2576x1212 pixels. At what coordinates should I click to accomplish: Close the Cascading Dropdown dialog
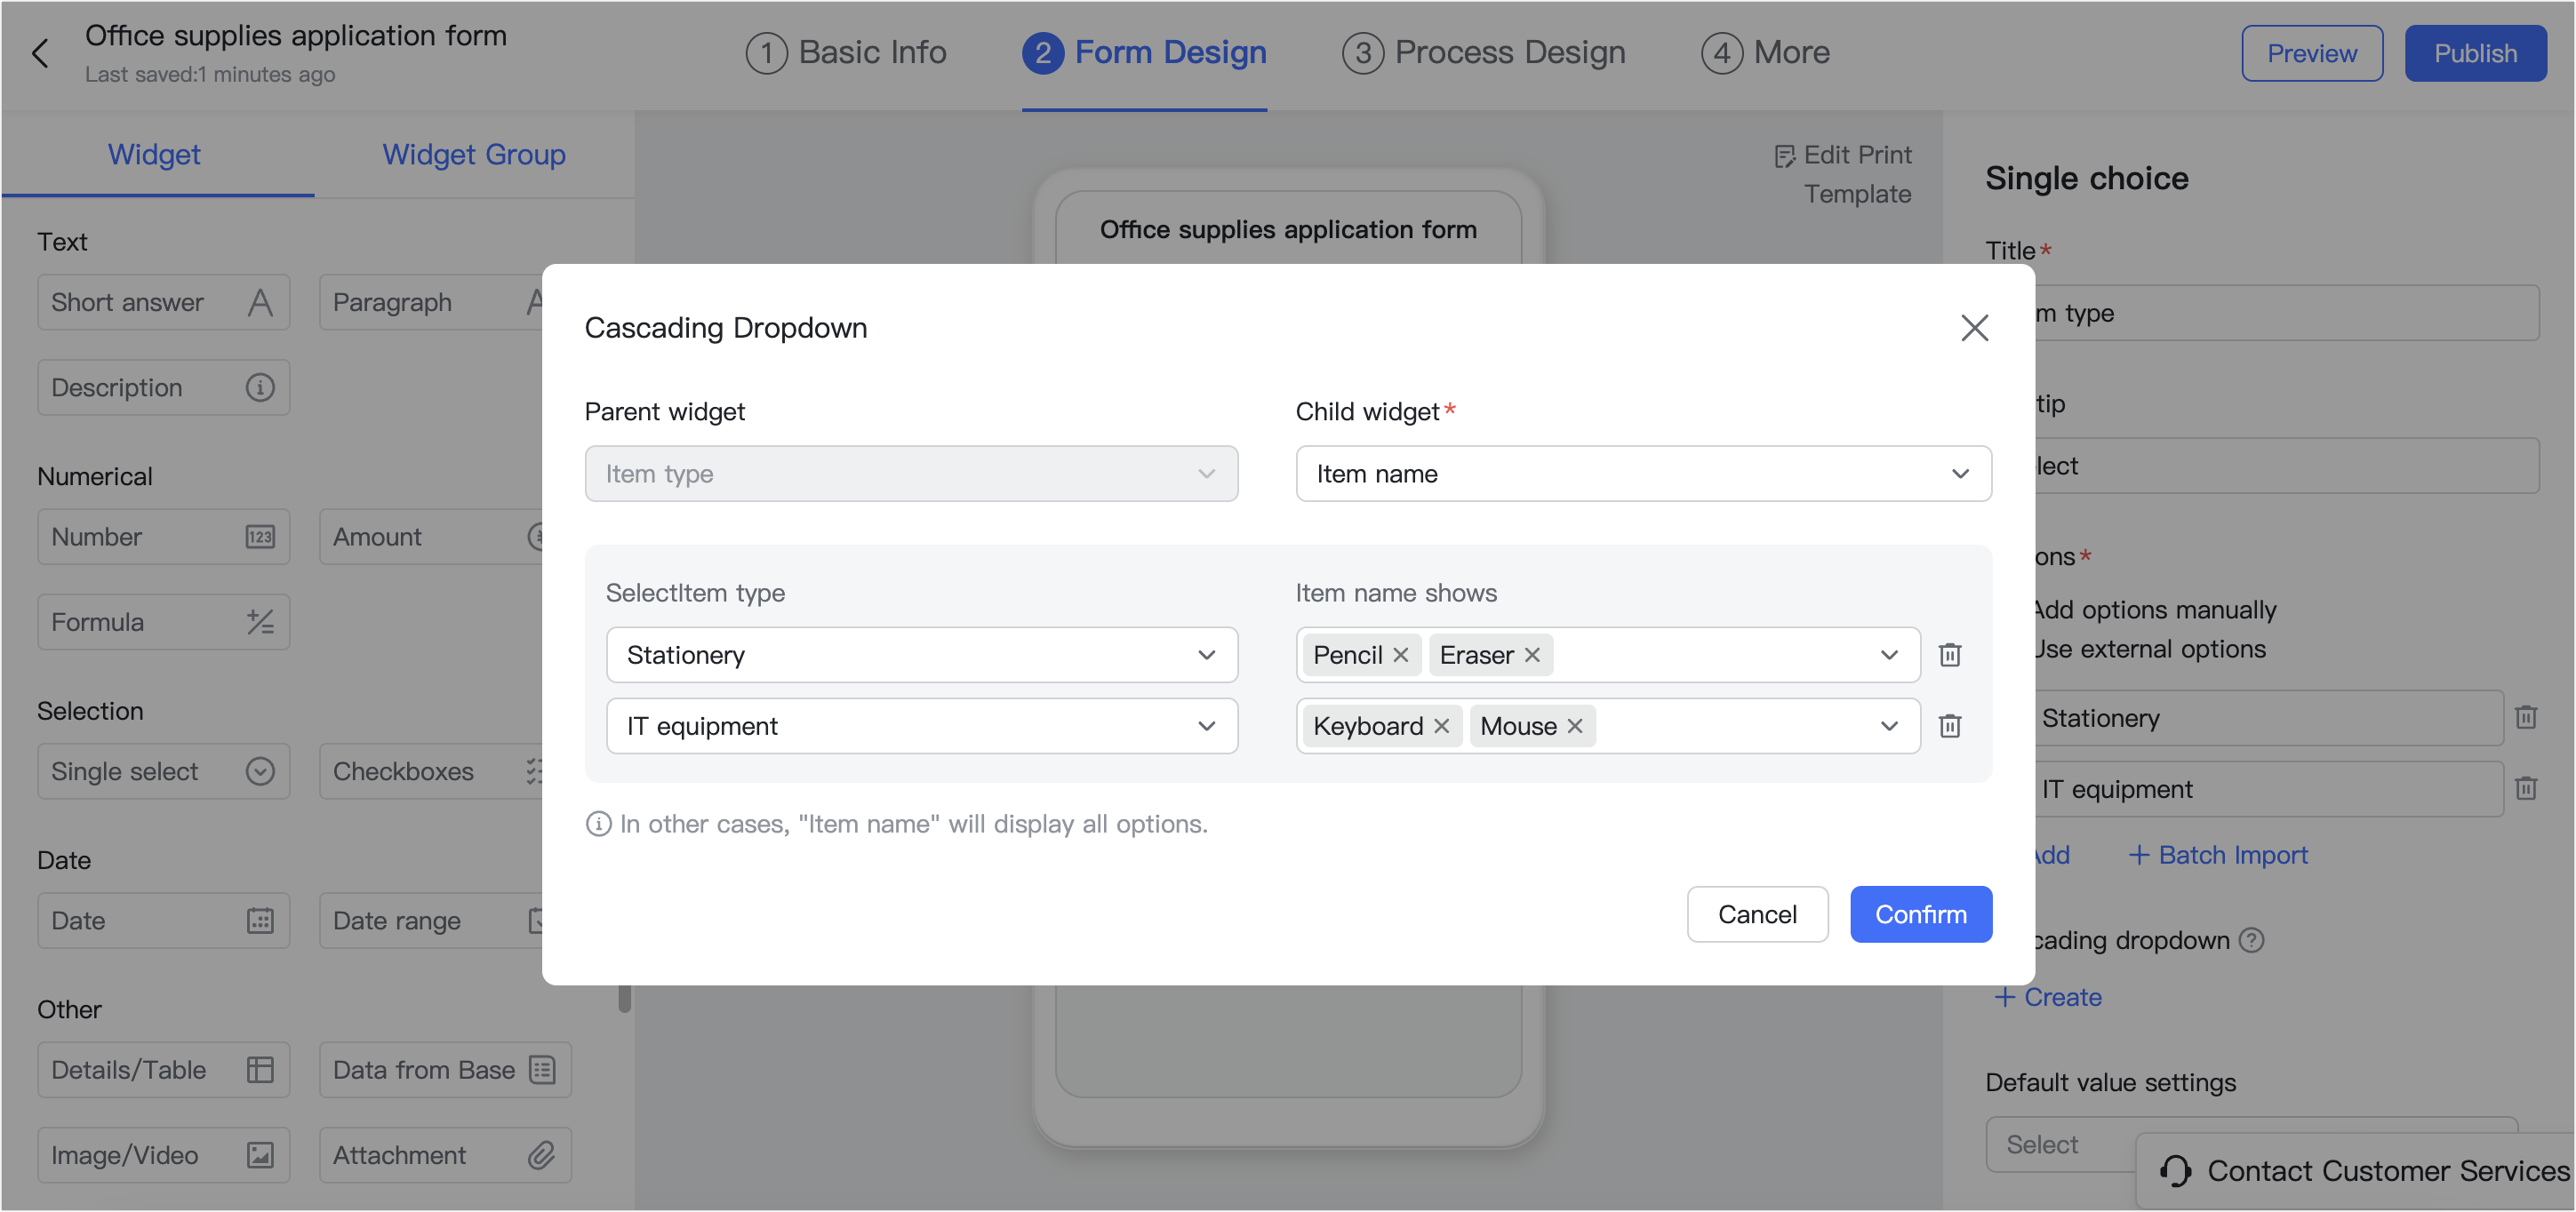tap(1973, 328)
